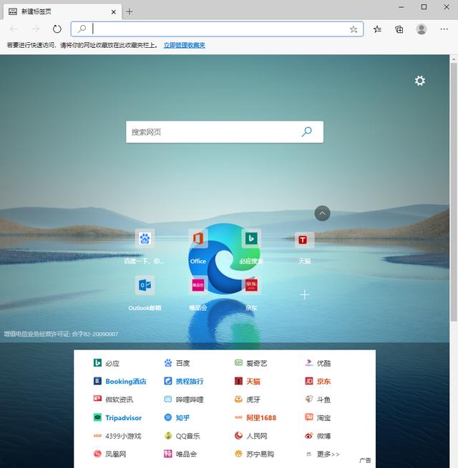Open the 唯品会 link in site list

[x=180, y=454]
